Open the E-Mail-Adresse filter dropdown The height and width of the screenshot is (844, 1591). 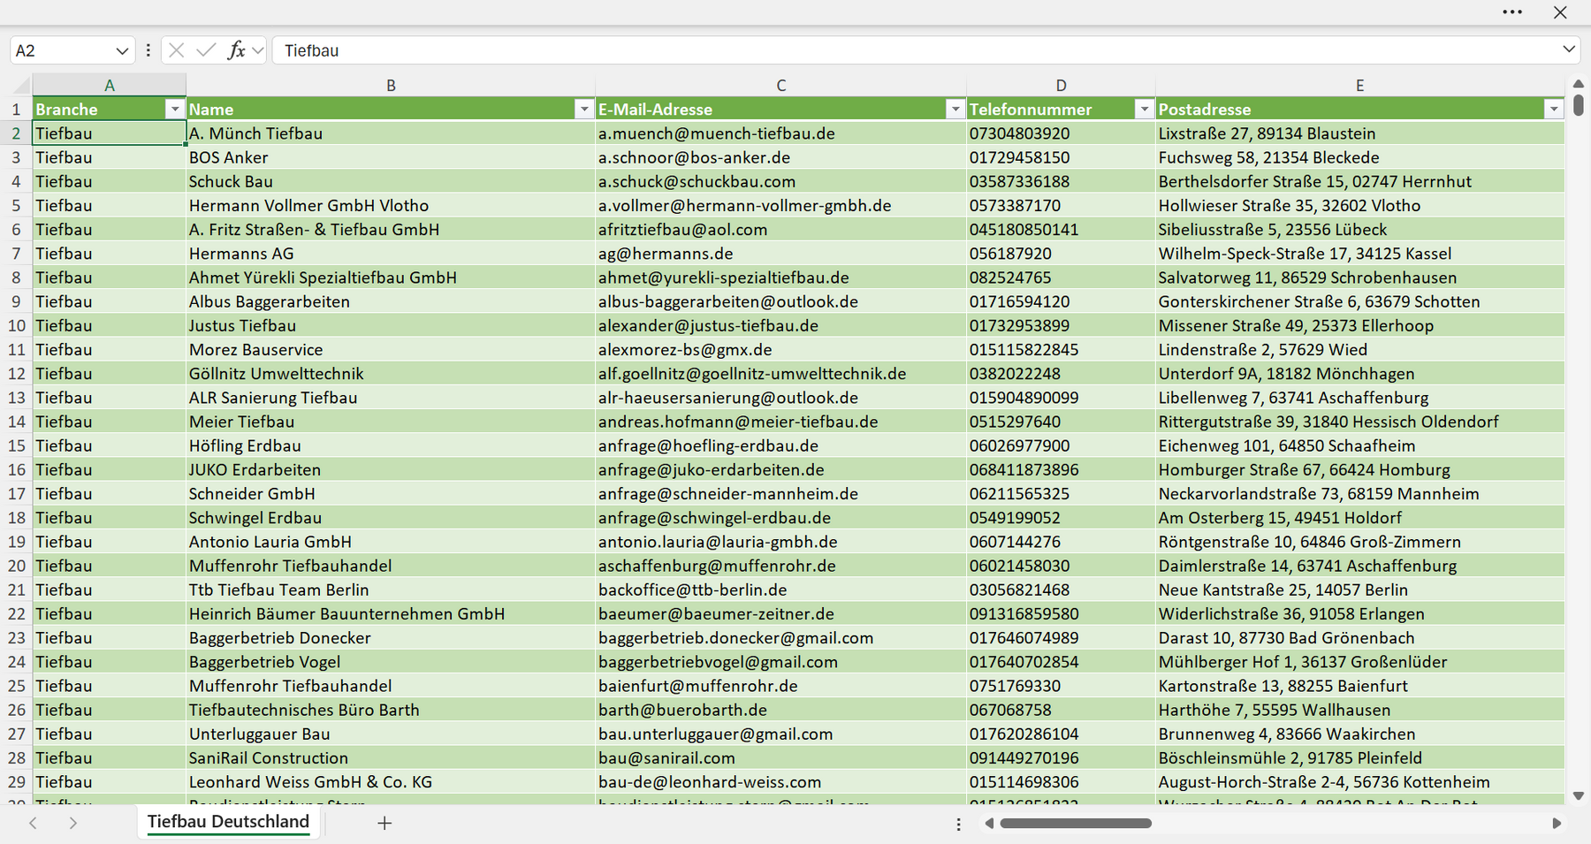(x=955, y=109)
